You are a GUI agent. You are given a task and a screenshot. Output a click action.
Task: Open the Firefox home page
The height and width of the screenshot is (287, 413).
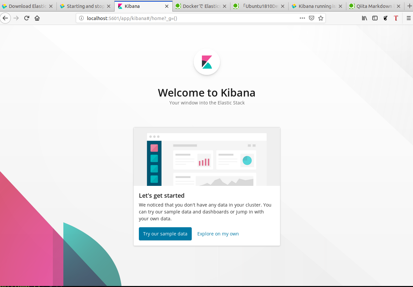[x=37, y=18]
